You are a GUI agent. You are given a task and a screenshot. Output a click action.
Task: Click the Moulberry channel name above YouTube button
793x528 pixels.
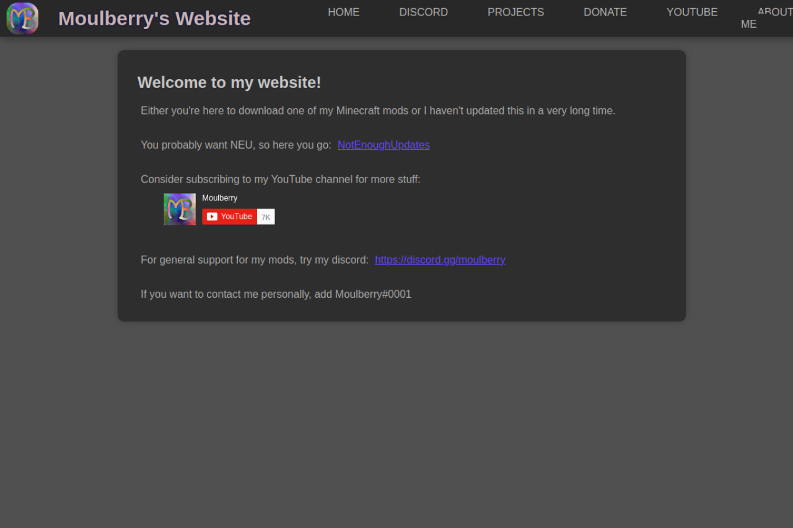click(x=220, y=198)
